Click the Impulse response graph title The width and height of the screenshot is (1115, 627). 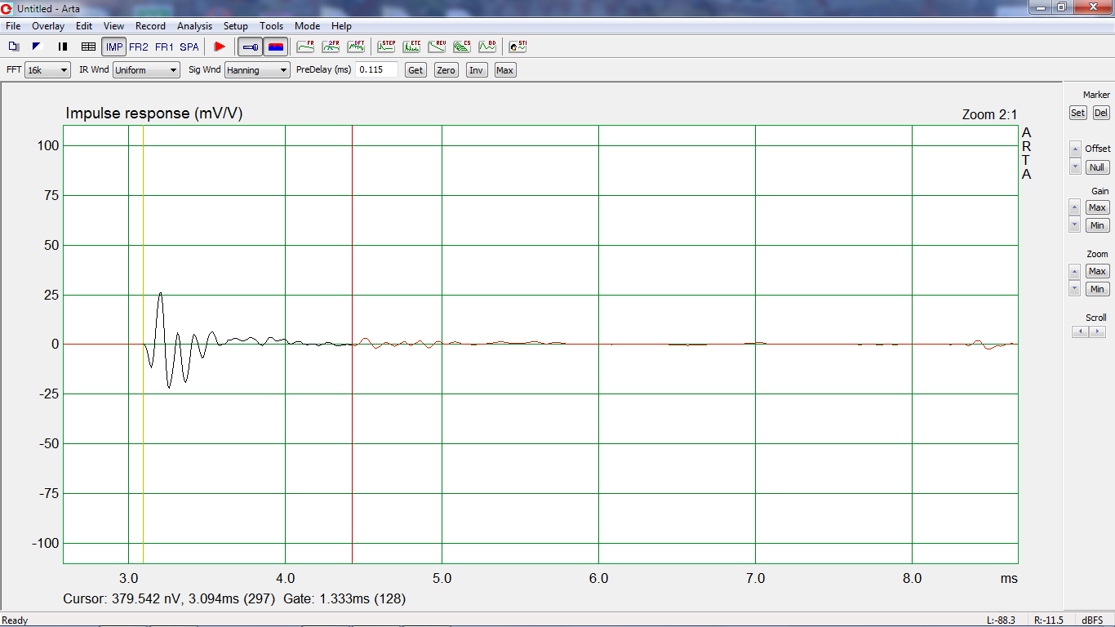154,113
